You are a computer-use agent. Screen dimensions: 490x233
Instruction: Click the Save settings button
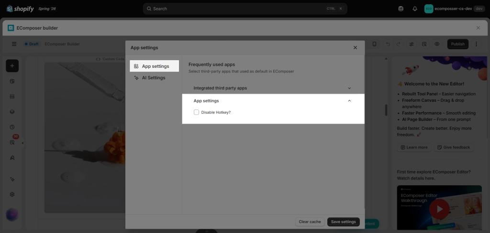[x=344, y=222]
